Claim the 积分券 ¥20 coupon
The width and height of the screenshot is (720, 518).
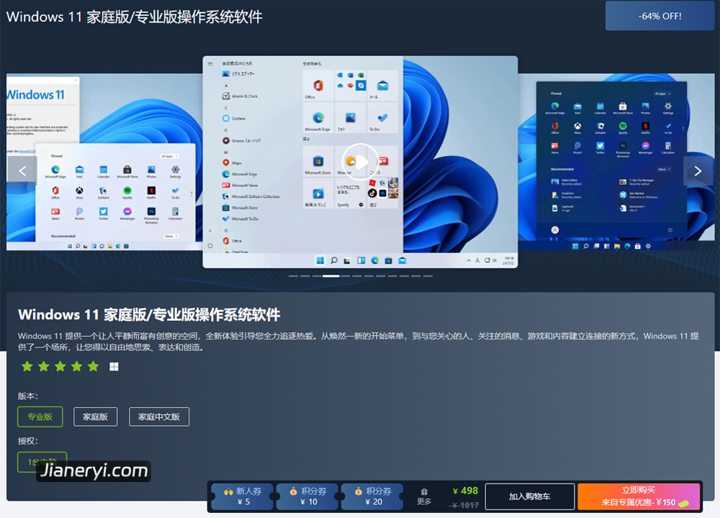click(373, 496)
